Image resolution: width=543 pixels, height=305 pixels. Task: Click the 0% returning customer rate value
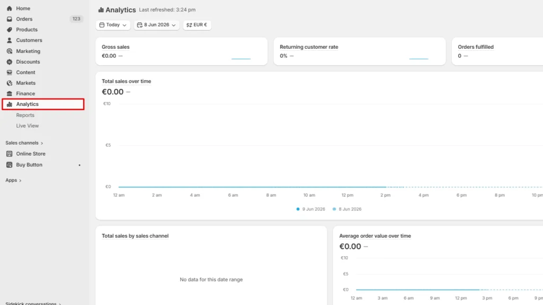(284, 56)
